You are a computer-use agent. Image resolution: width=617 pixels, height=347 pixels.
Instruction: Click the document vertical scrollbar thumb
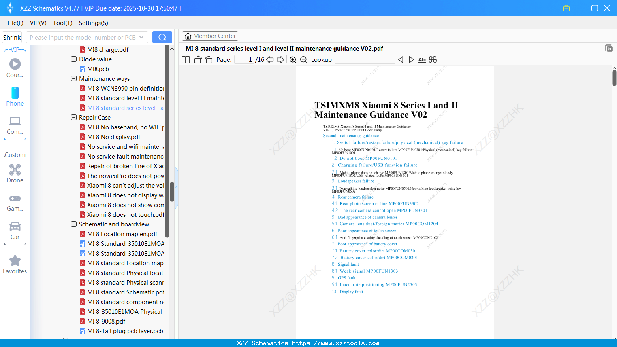[x=614, y=78]
